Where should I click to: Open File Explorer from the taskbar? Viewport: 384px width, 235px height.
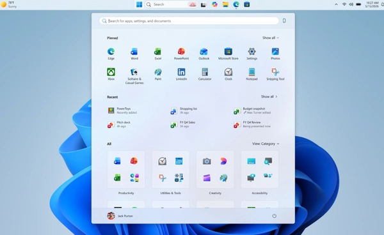[225, 4]
